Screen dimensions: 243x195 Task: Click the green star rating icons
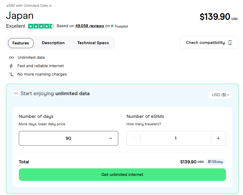point(41,26)
